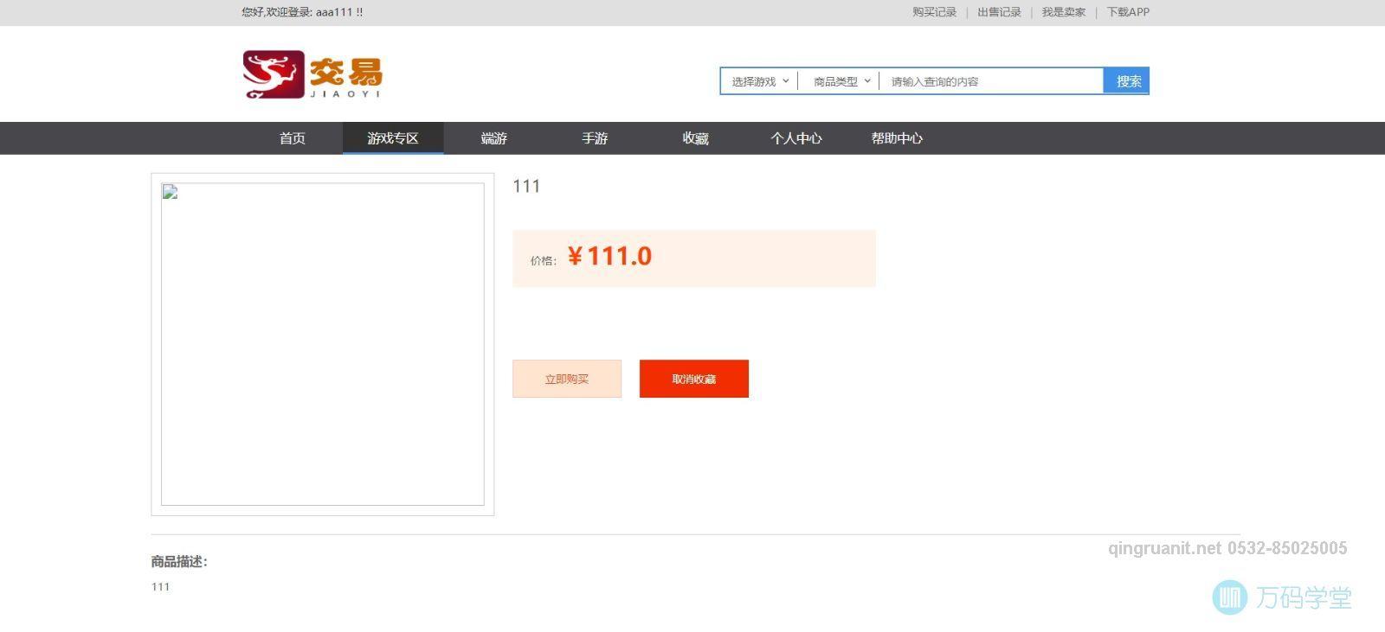Select the 游戏专区 navigation tab

click(393, 138)
